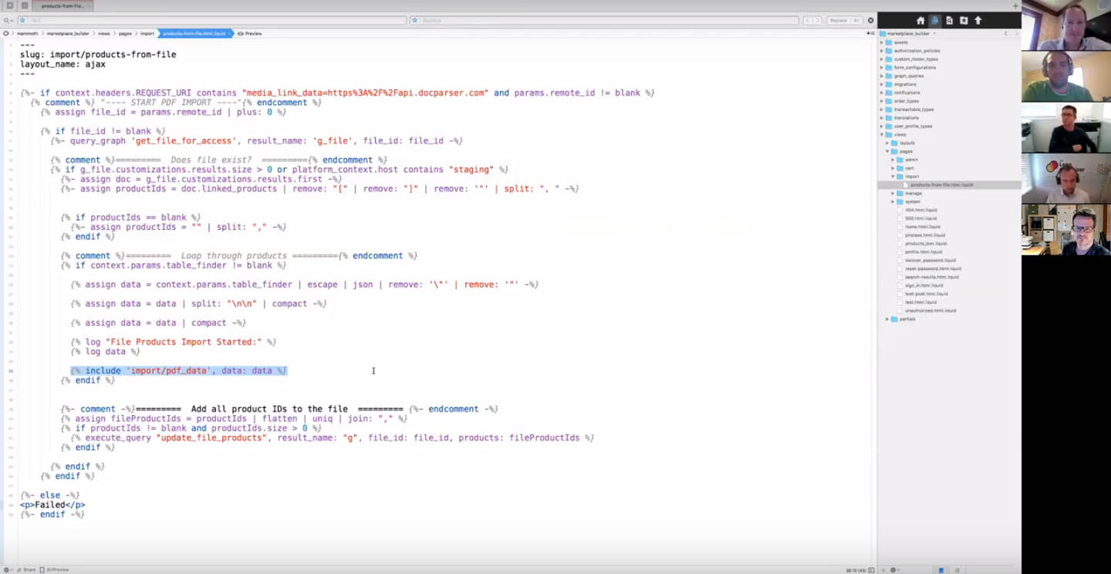The width and height of the screenshot is (1111, 574).
Task: Click the Share button in status bar
Action: click(x=26, y=569)
